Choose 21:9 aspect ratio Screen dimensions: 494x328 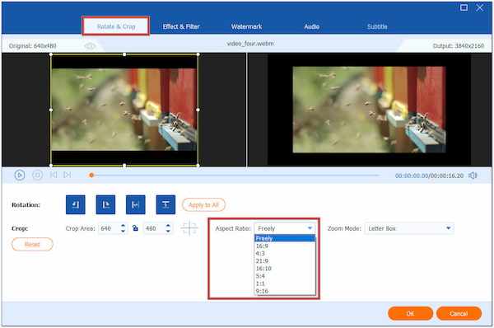pyautogui.click(x=285, y=260)
